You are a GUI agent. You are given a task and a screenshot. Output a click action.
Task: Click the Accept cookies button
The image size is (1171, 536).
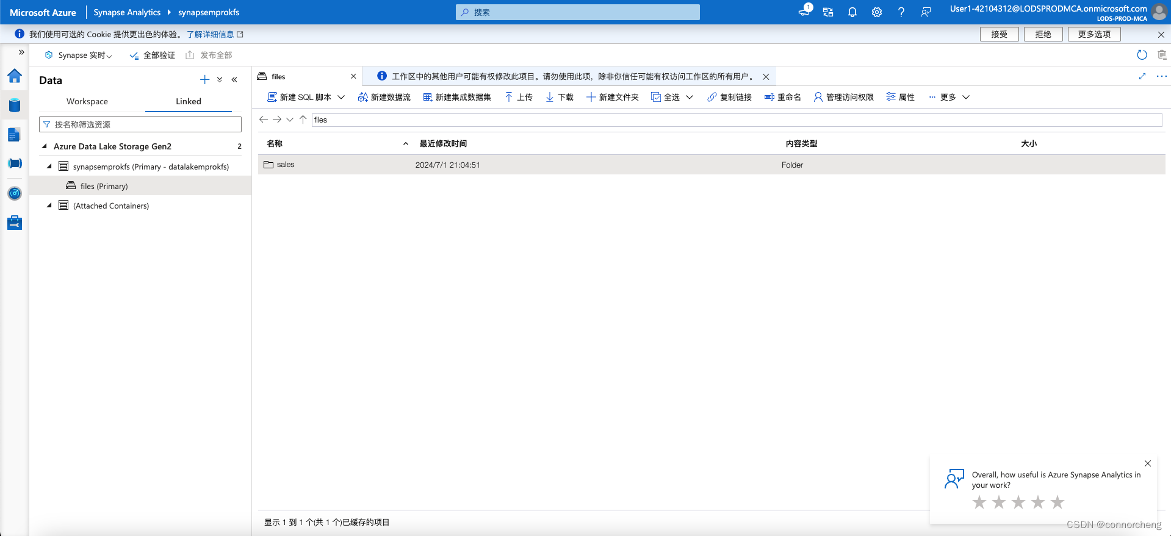(1000, 34)
